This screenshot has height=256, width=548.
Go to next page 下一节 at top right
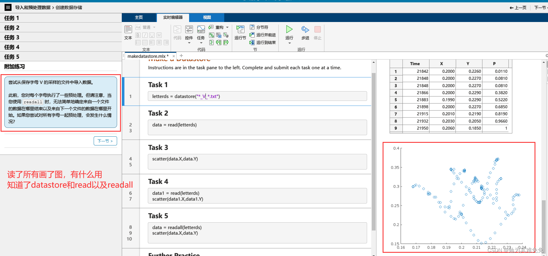click(541, 8)
